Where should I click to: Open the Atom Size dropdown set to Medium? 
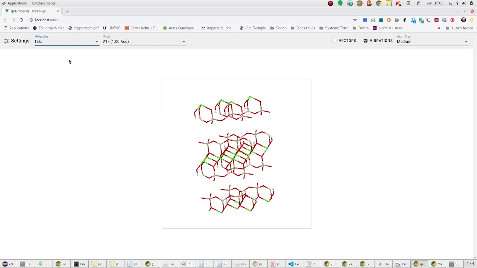coord(432,41)
